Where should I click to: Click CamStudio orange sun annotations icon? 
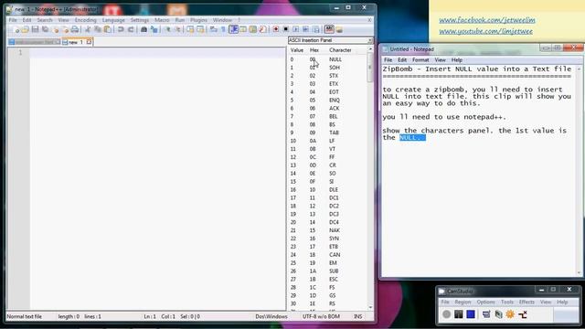pyautogui.click(x=510, y=314)
